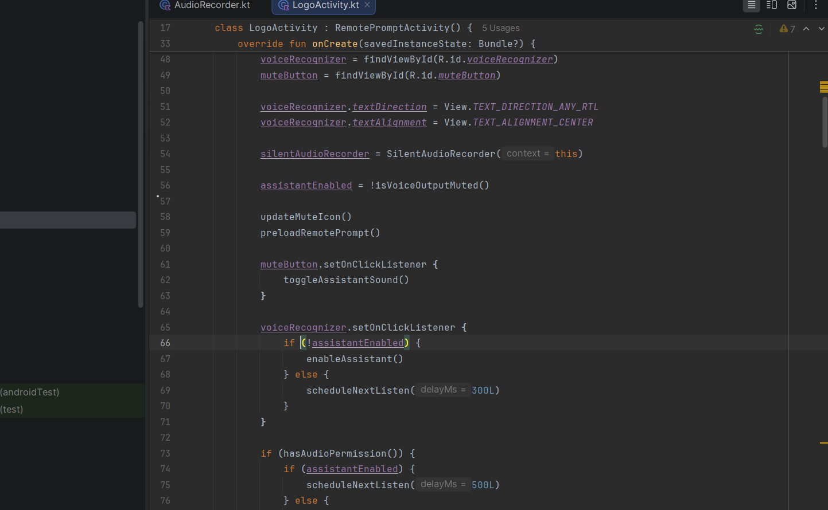
Task: Click the 'delayMs =' hint before 300L
Action: tap(443, 390)
